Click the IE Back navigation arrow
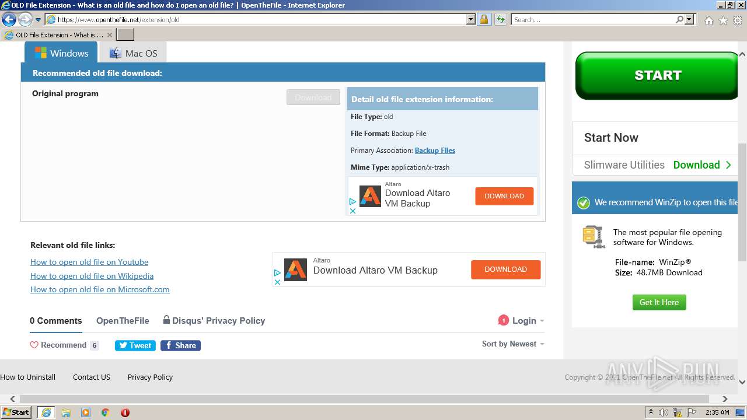Viewport: 747px width, 420px height. tap(9, 19)
